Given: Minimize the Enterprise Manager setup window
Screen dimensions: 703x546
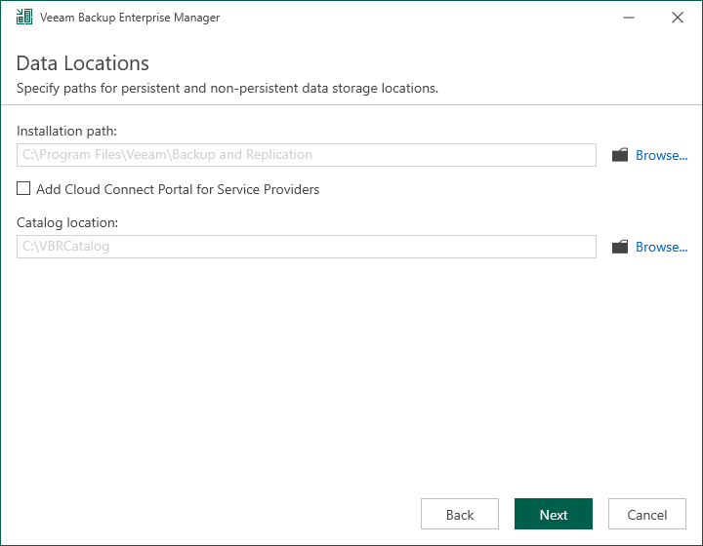Looking at the screenshot, I should (629, 18).
